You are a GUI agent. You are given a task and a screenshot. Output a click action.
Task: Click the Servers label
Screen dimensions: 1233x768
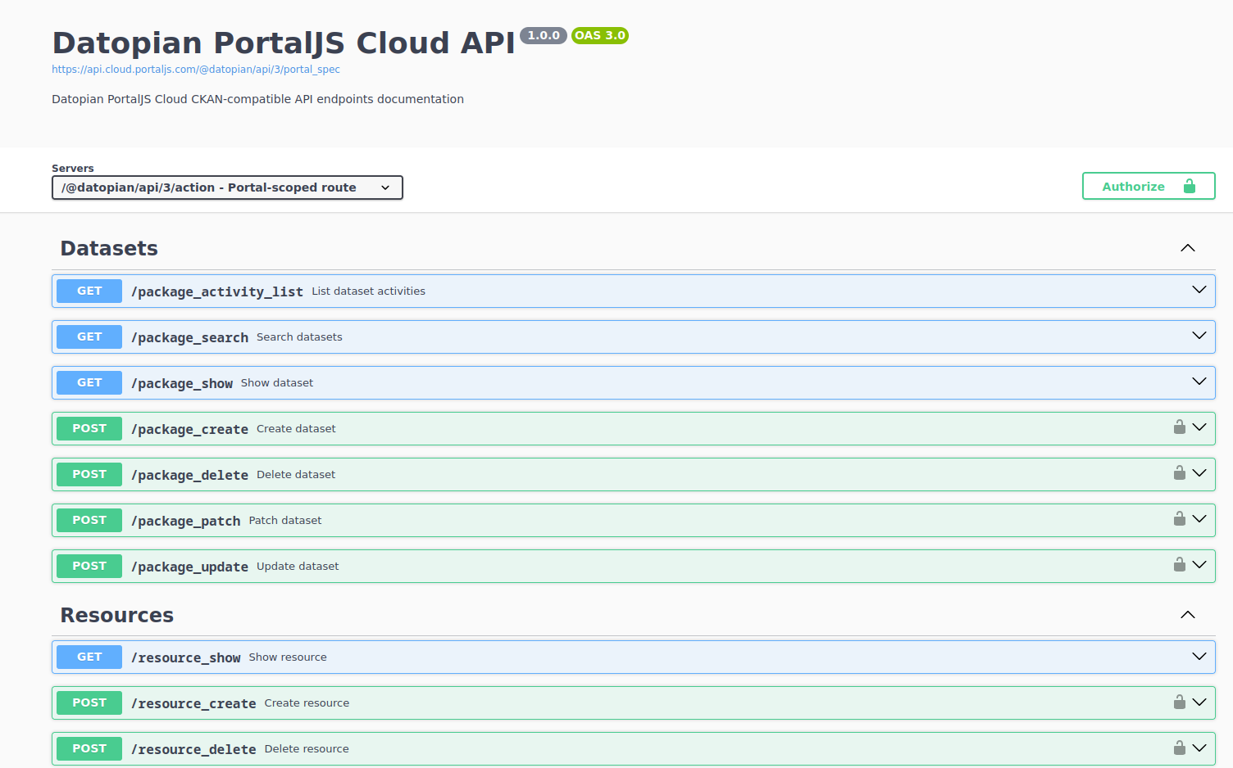coord(73,168)
